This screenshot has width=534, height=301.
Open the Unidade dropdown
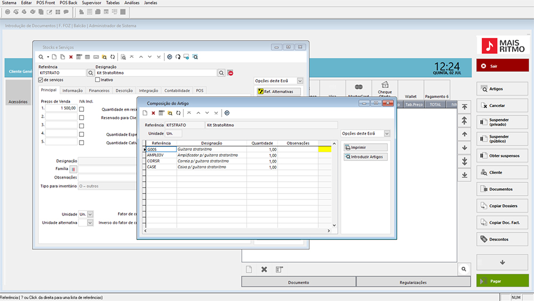pos(90,214)
